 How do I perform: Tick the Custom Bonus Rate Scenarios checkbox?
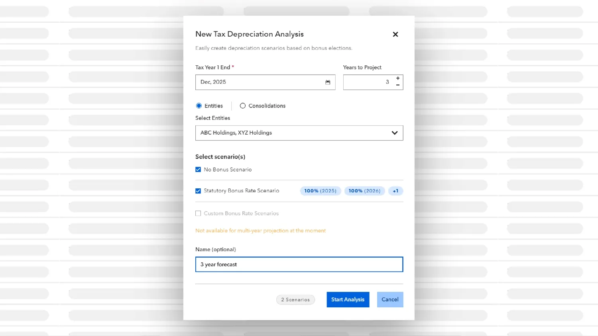click(198, 213)
